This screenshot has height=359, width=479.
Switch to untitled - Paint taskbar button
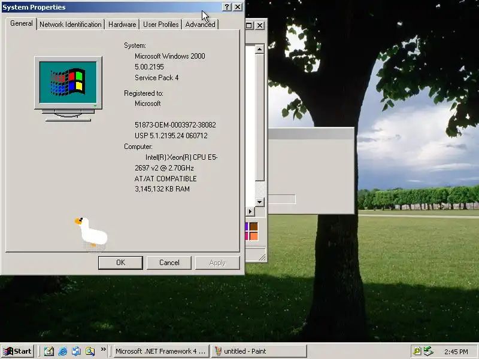tap(259, 351)
